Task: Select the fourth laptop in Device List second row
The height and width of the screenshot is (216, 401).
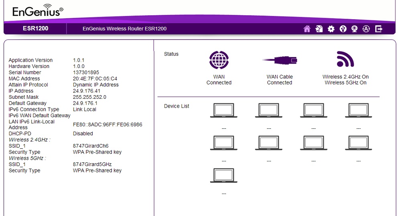Action: [x=358, y=143]
